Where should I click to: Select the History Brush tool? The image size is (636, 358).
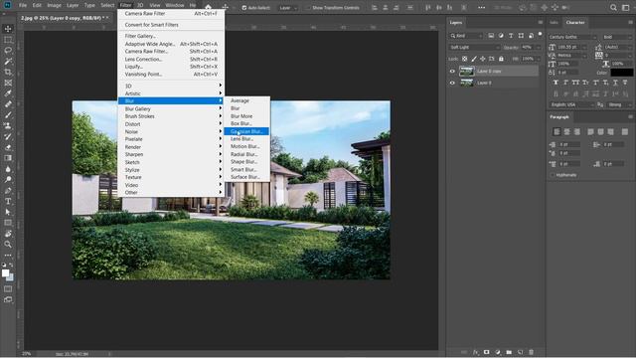click(x=8, y=136)
